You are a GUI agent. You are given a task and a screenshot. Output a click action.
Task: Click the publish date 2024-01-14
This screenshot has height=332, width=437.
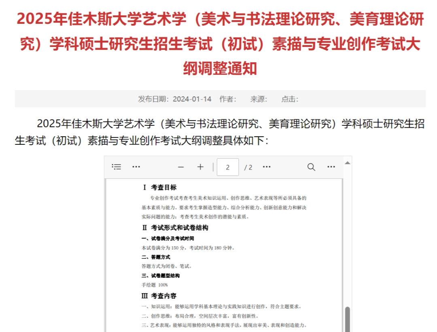192,99
